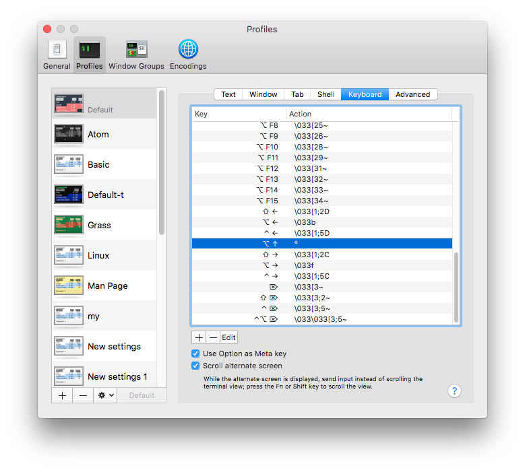Image resolution: width=525 pixels, height=472 pixels.
Task: Switch to the Advanced tab
Action: point(413,94)
